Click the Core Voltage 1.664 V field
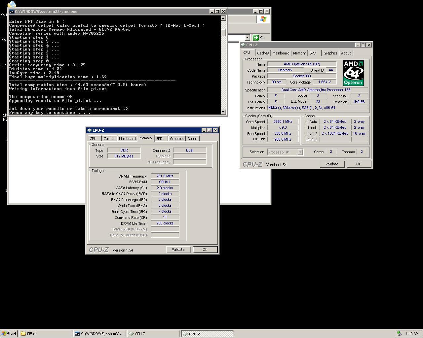Viewport: 423px width, 338px height. (x=324, y=82)
